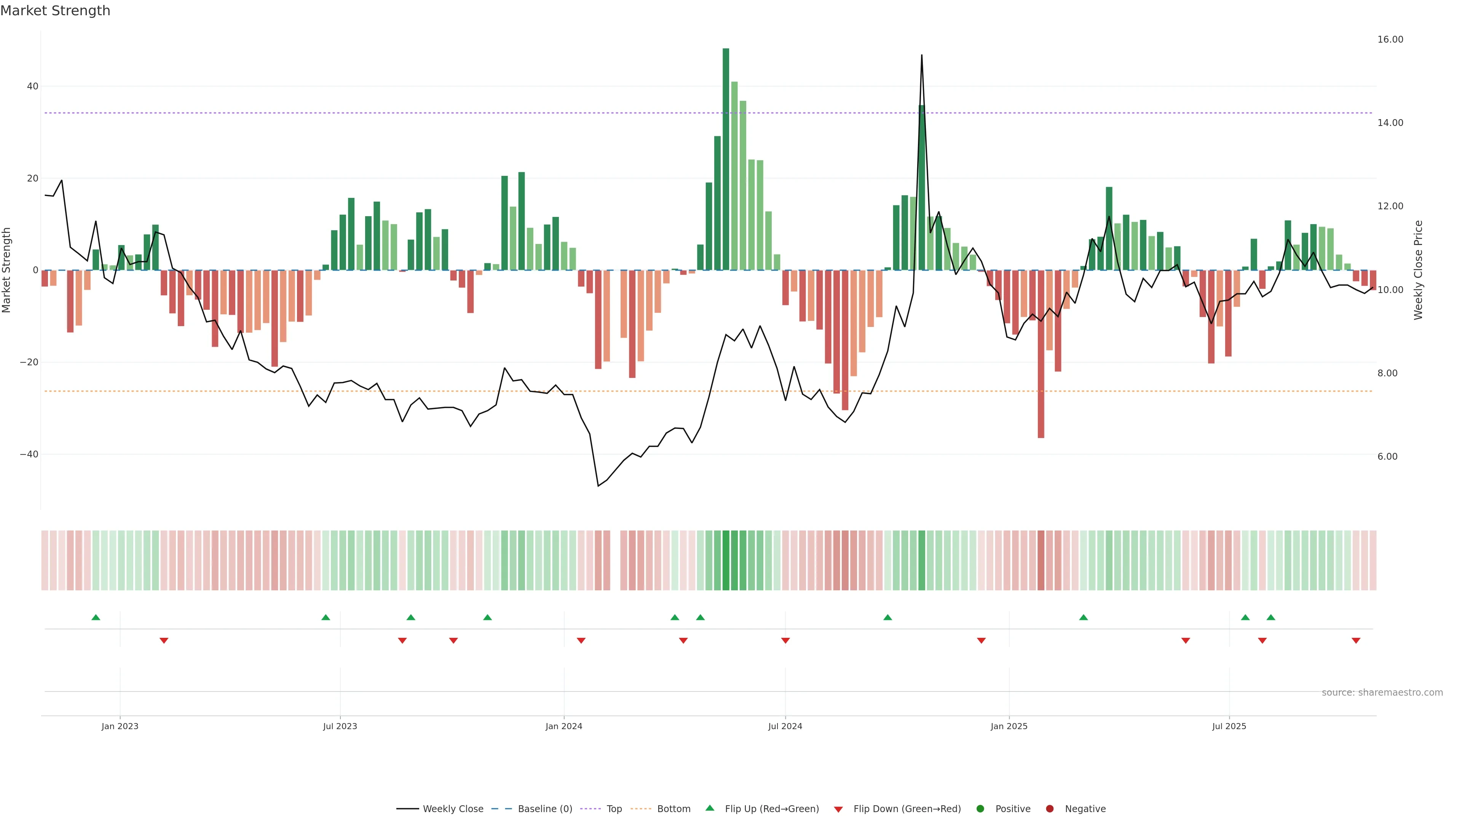Click the deepest red bar in early 2025
The height and width of the screenshot is (822, 1462).
(1041, 355)
